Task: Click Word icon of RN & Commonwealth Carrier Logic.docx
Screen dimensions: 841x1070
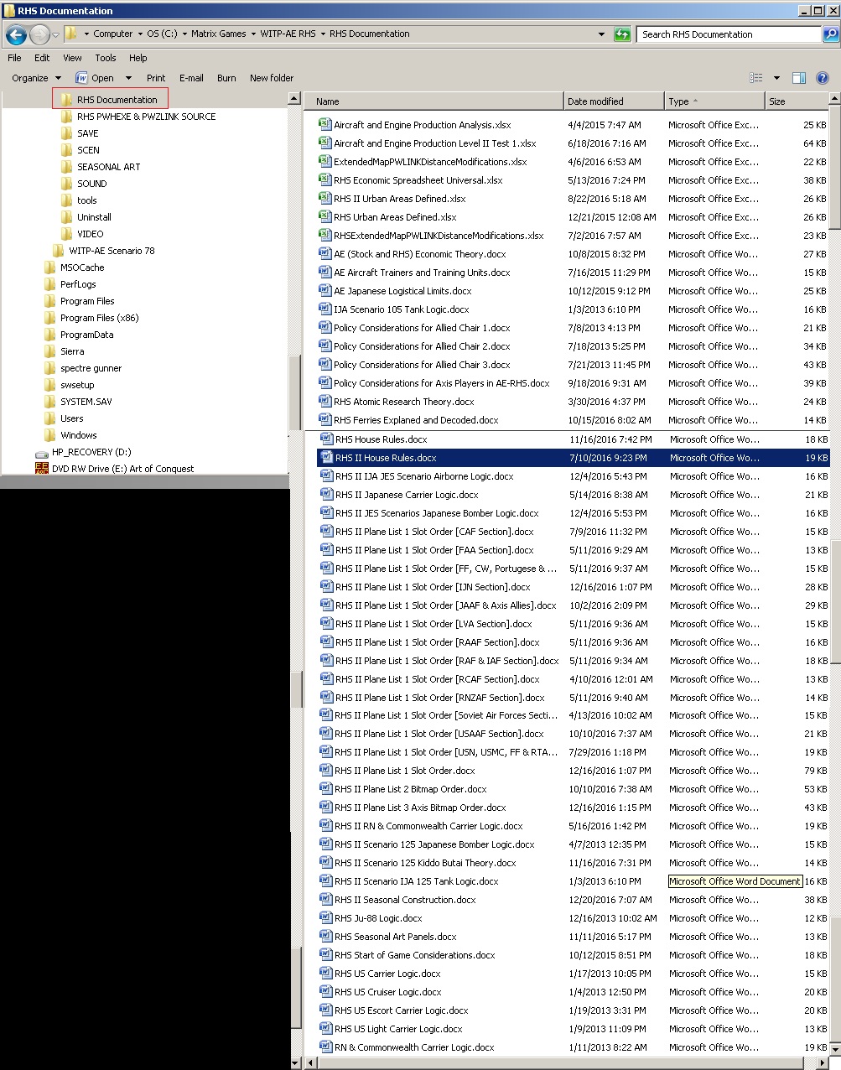Action: [325, 1047]
